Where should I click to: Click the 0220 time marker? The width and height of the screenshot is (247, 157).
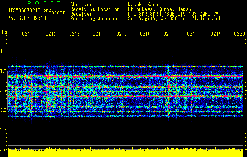(240, 34)
